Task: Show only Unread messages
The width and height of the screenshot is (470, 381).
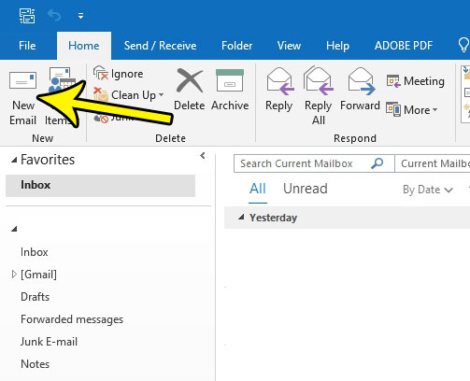Action: [306, 189]
